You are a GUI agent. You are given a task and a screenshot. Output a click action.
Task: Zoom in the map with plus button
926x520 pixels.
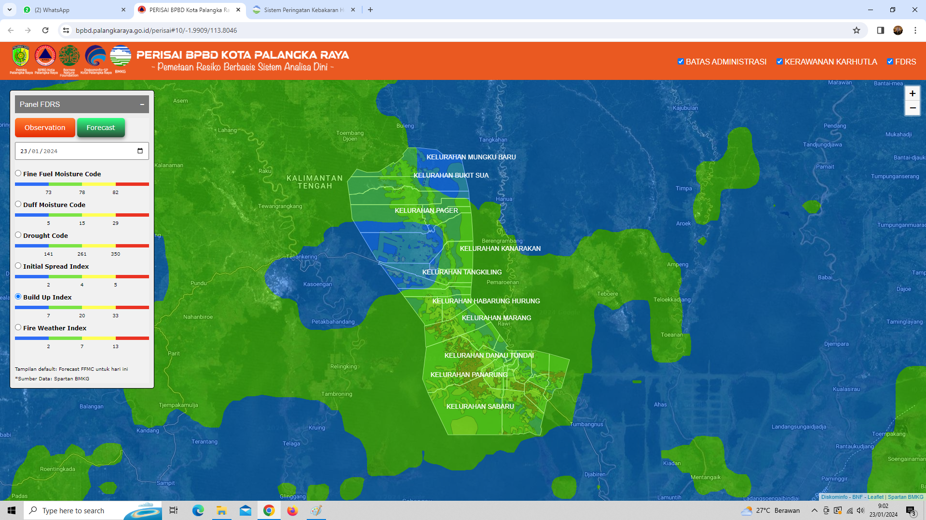point(912,93)
